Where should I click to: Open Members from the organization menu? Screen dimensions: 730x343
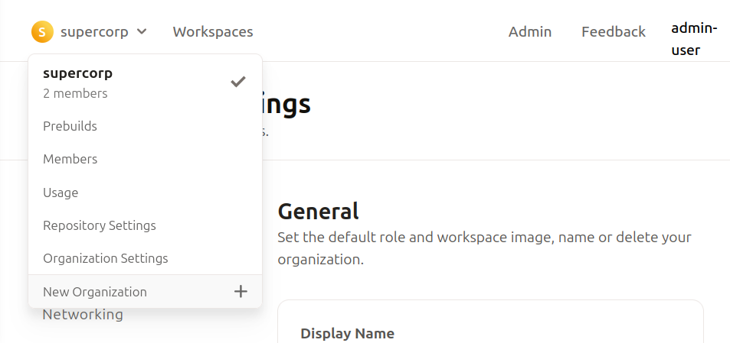coord(146,159)
